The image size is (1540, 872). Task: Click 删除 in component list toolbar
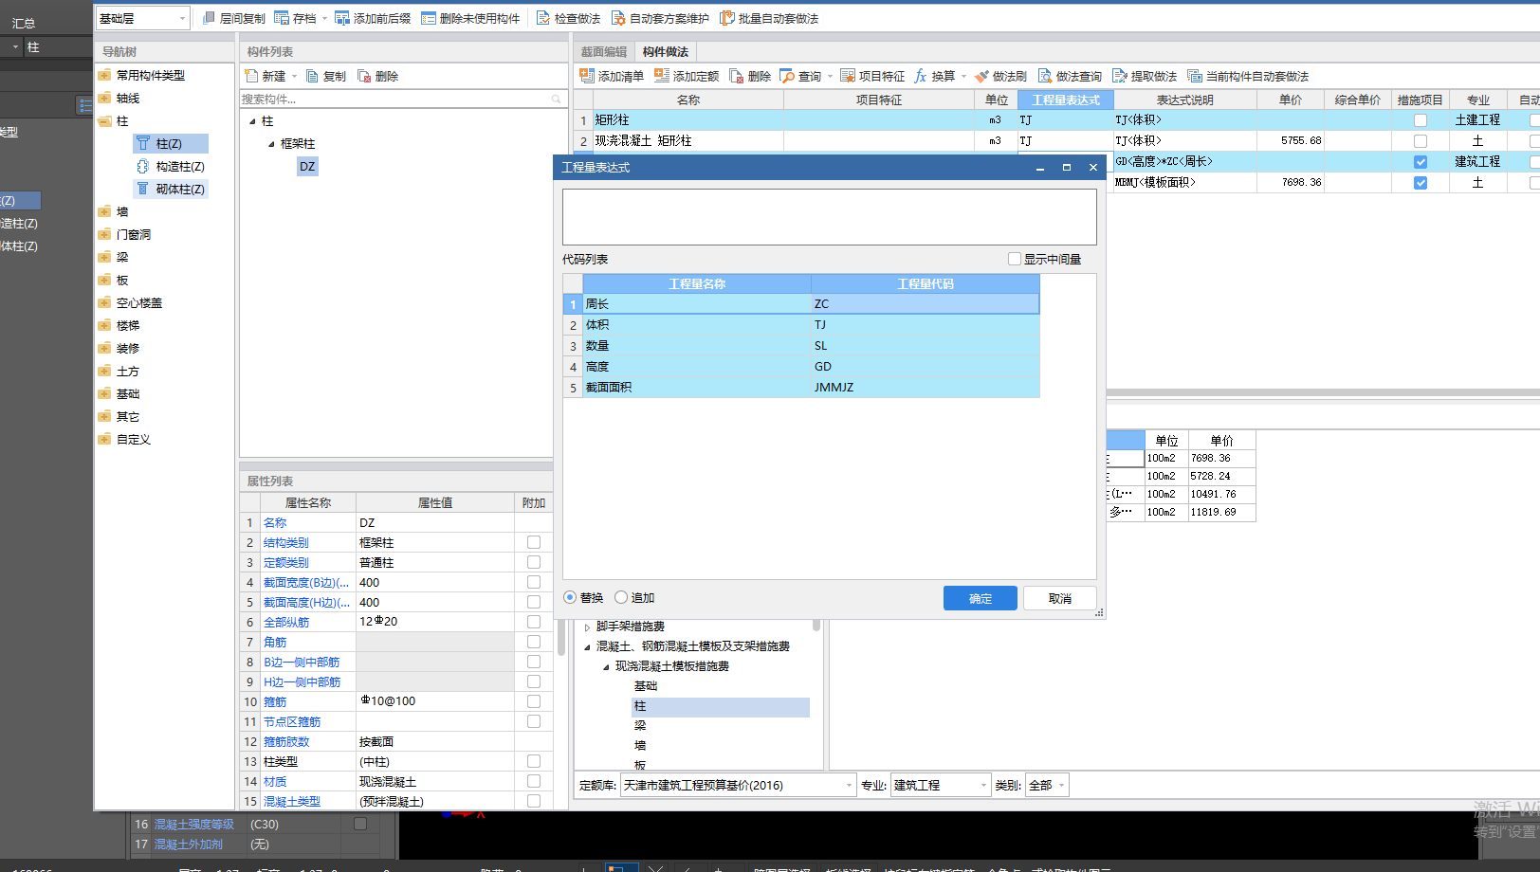(378, 76)
